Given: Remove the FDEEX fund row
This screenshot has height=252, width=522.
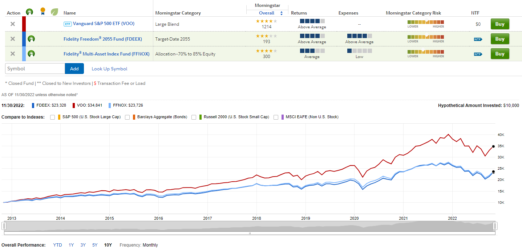Looking at the screenshot, I should coord(13,39).
